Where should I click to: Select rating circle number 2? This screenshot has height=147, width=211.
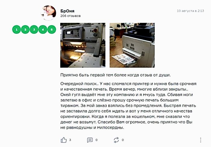click(25, 30)
